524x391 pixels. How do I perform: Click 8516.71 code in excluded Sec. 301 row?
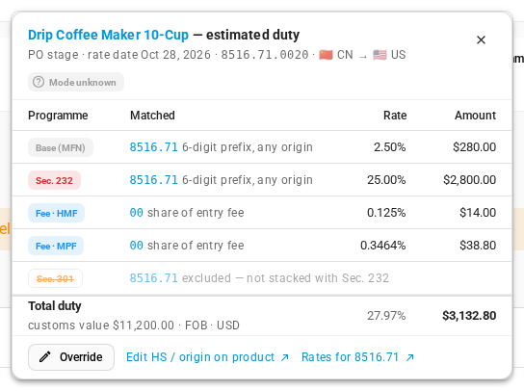click(154, 278)
